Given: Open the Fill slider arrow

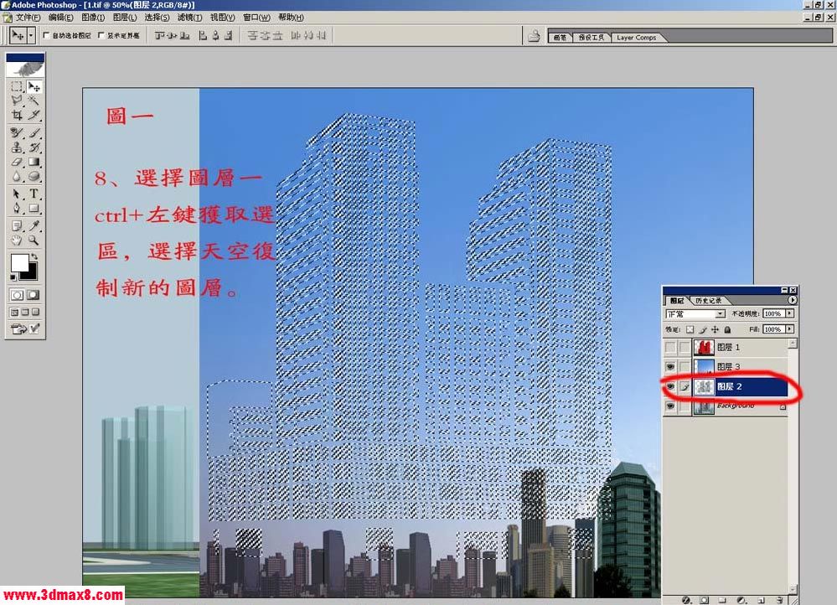Looking at the screenshot, I should pos(790,329).
